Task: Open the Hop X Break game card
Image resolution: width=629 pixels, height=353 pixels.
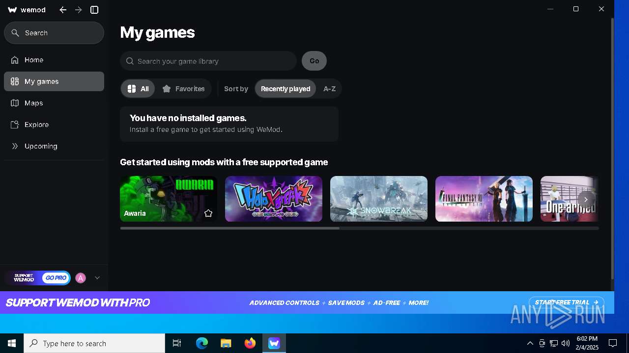Action: [274, 199]
